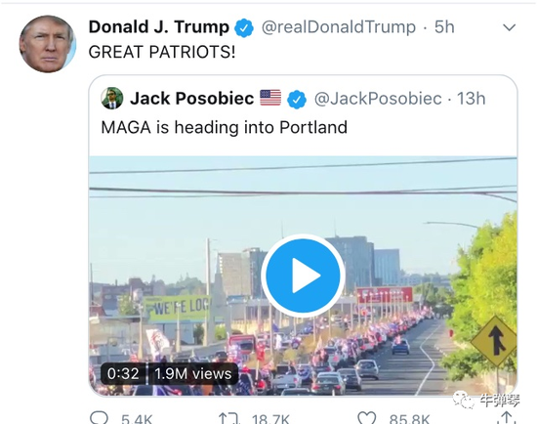This screenshot has height=424, width=537.
Task: Like the tweet with heart icon
Action: click(367, 418)
